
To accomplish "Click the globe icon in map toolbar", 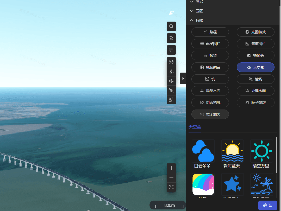I will (171, 62).
